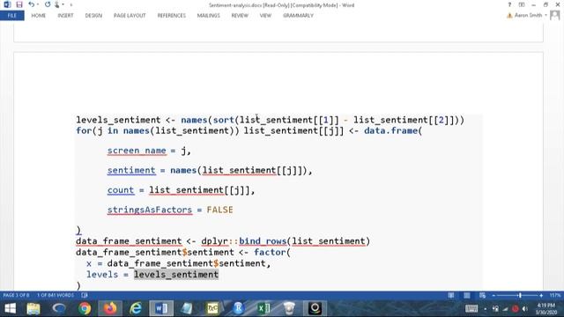Click the zoom slider handle

pos(520,296)
